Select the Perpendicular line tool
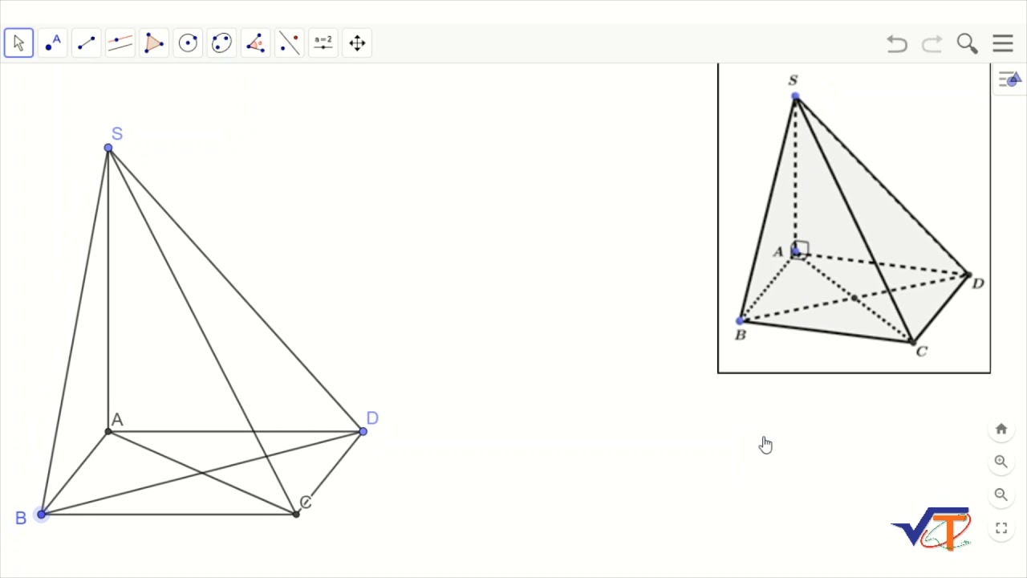The image size is (1027, 578). pyautogui.click(x=120, y=43)
